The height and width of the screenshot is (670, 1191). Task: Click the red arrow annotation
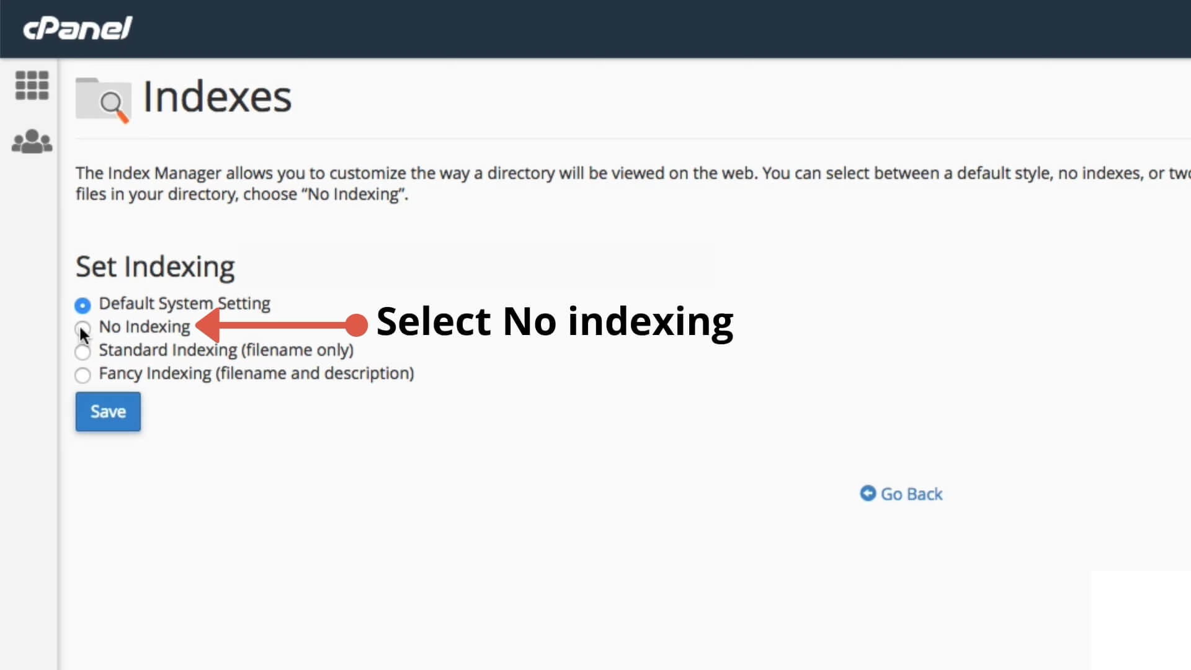pyautogui.click(x=279, y=323)
